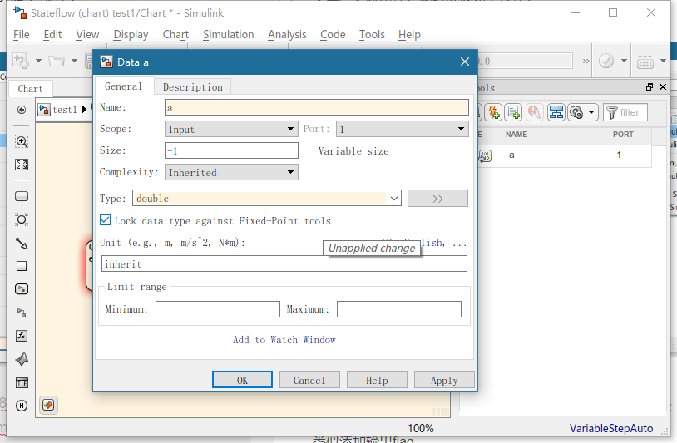Click the Fit to View icon
Screen dimensions: 677x443
point(22,165)
